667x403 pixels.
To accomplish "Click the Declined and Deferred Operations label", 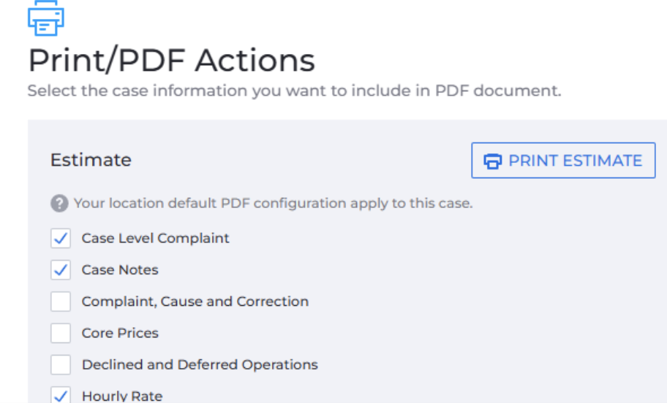I will pyautogui.click(x=200, y=365).
